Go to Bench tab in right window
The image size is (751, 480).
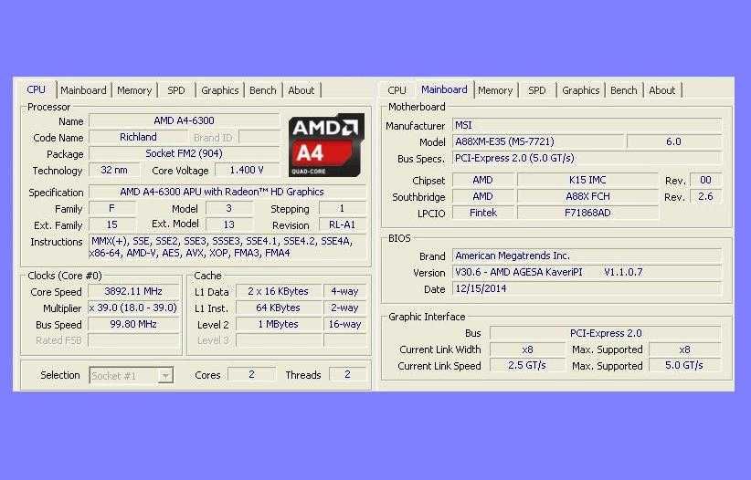point(624,90)
